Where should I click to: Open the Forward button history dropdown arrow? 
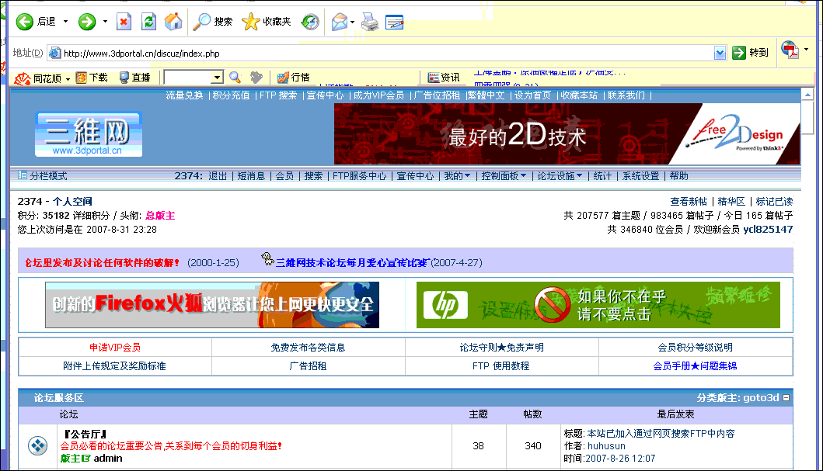(x=105, y=22)
